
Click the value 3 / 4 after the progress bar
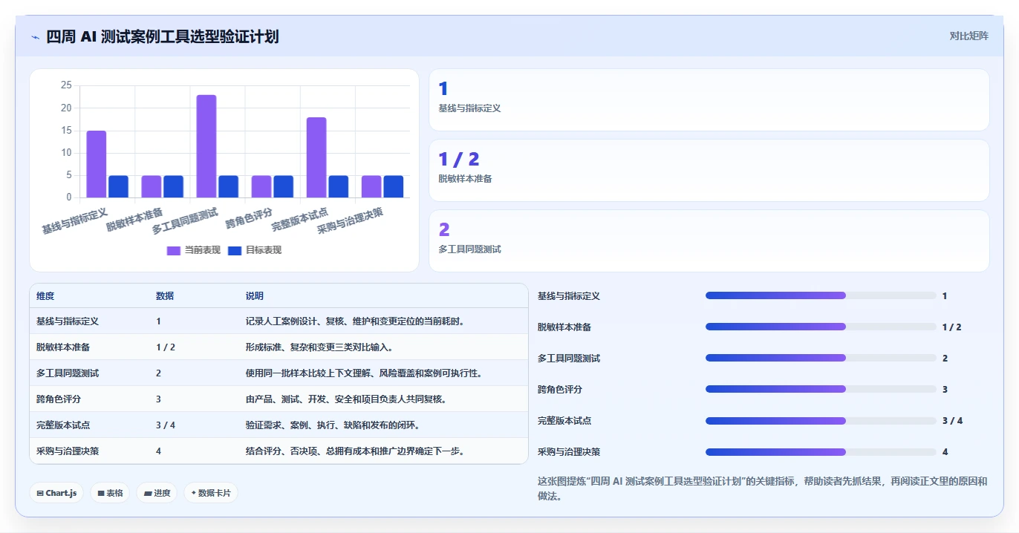(952, 420)
